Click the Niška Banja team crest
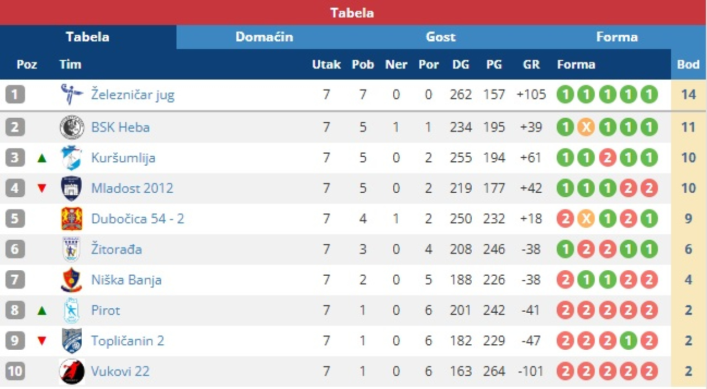 tap(72, 280)
